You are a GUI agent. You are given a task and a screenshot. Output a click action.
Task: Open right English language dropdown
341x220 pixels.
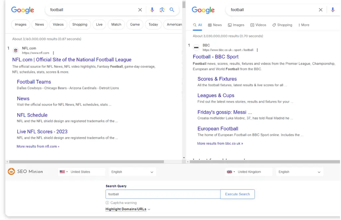300,172
